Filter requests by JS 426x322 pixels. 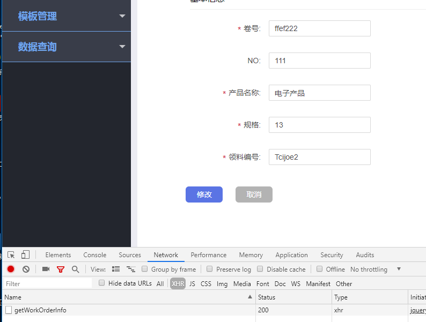193,284
